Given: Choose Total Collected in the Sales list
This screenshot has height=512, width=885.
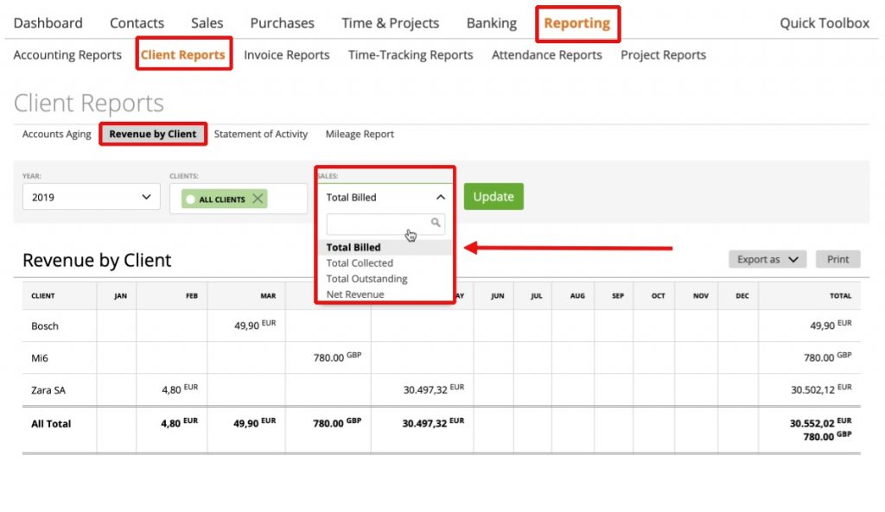Looking at the screenshot, I should (x=359, y=262).
